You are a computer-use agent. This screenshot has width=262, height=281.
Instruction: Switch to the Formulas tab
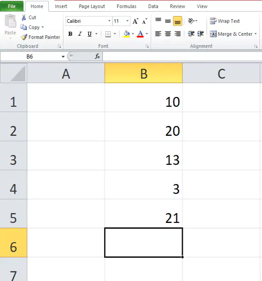(127, 6)
